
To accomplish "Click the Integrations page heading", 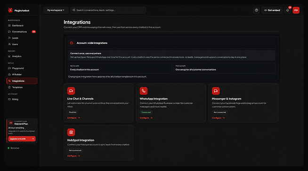I will pyautogui.click(x=77, y=22).
